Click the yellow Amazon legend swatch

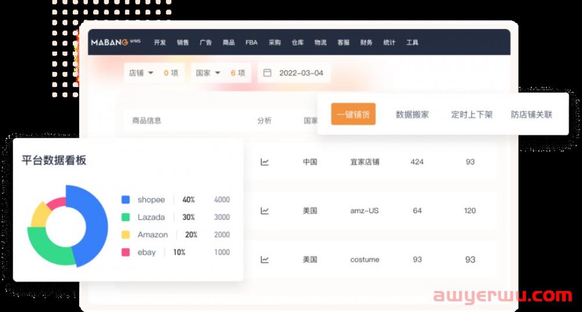coord(126,235)
